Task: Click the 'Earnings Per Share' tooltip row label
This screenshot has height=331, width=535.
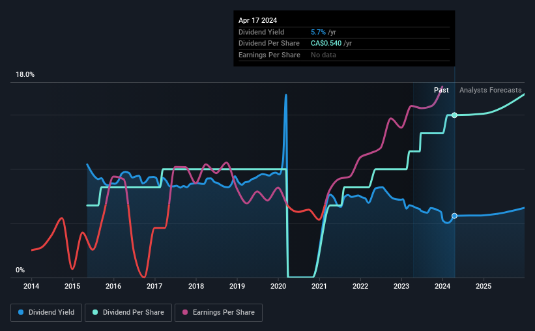Action: pyautogui.click(x=269, y=55)
